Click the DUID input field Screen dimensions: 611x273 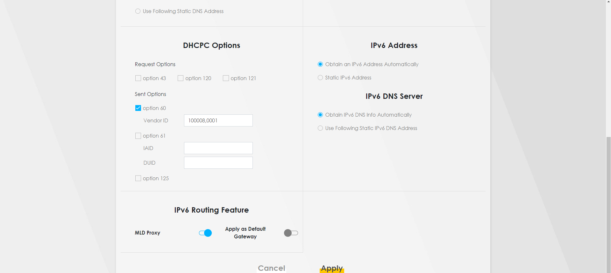[218, 163]
